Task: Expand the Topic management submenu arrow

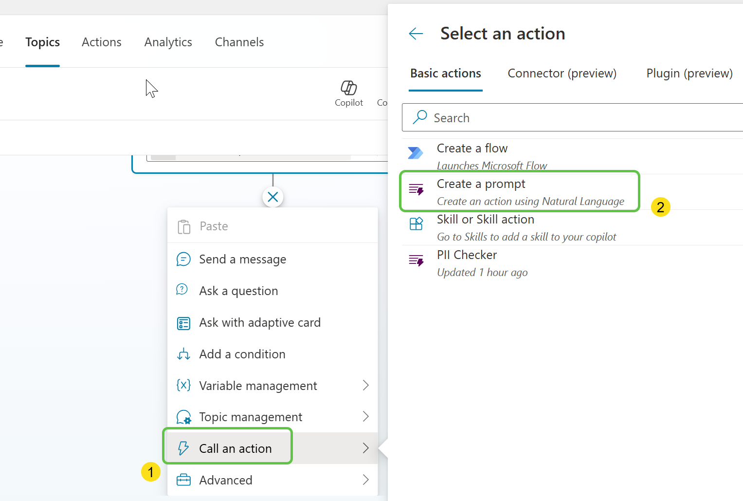Action: (365, 417)
